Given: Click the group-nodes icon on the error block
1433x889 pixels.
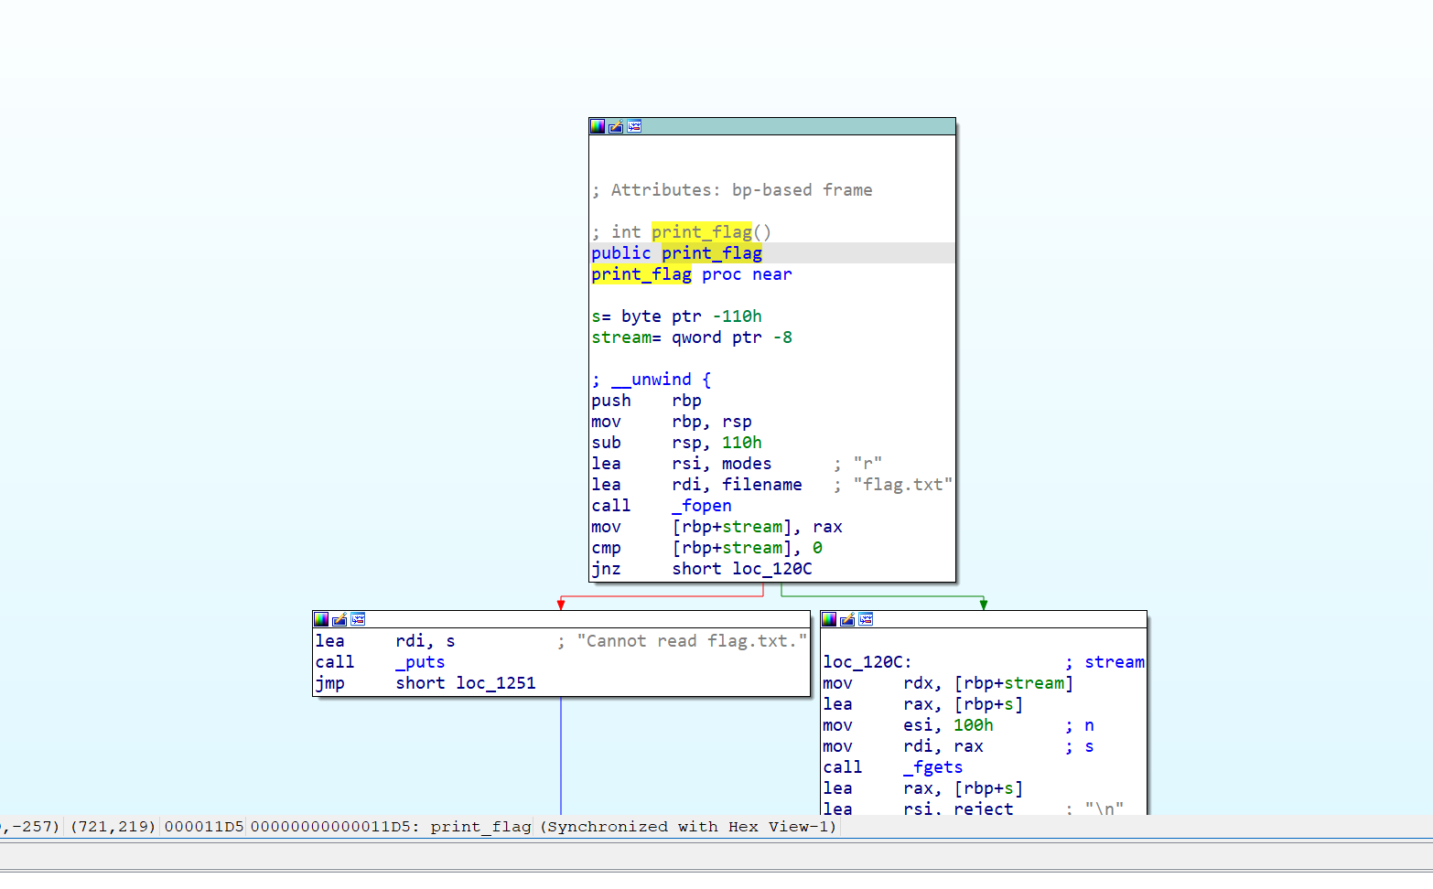Looking at the screenshot, I should 358,619.
